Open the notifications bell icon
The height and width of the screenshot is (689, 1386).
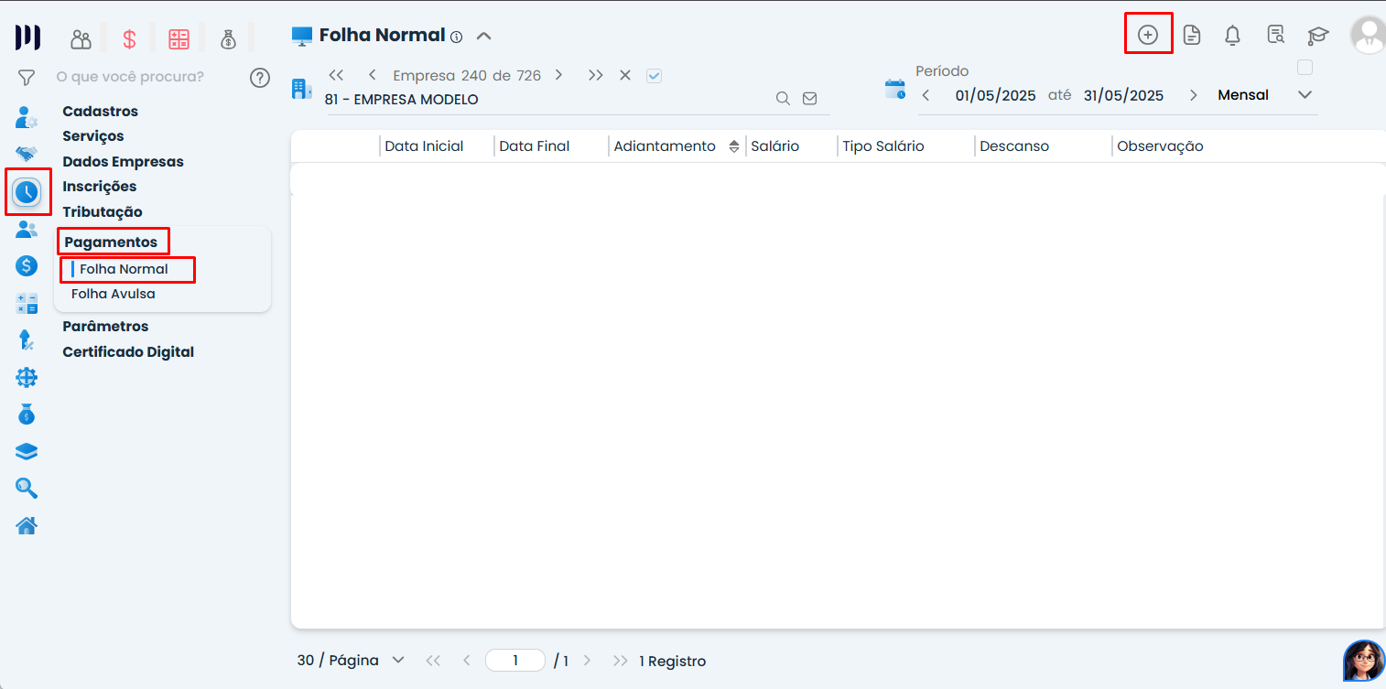[x=1232, y=36]
